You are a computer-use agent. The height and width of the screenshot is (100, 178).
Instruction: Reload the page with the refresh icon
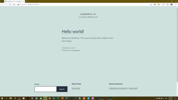click(x=10, y=4)
